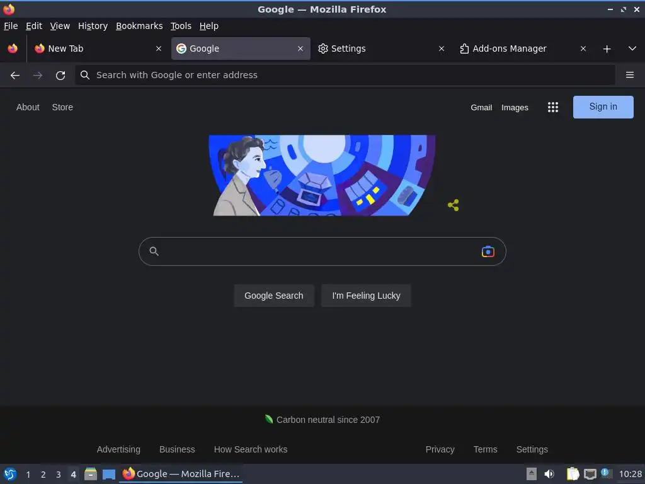Switch to workspace 3
The width and height of the screenshot is (645, 484).
click(x=59, y=475)
